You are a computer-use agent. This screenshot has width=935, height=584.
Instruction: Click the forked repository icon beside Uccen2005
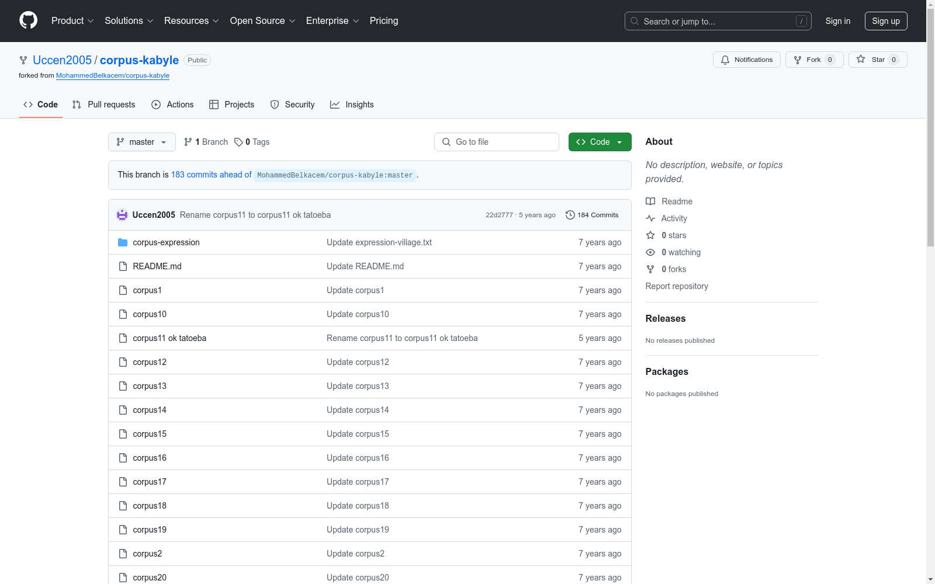click(x=23, y=60)
